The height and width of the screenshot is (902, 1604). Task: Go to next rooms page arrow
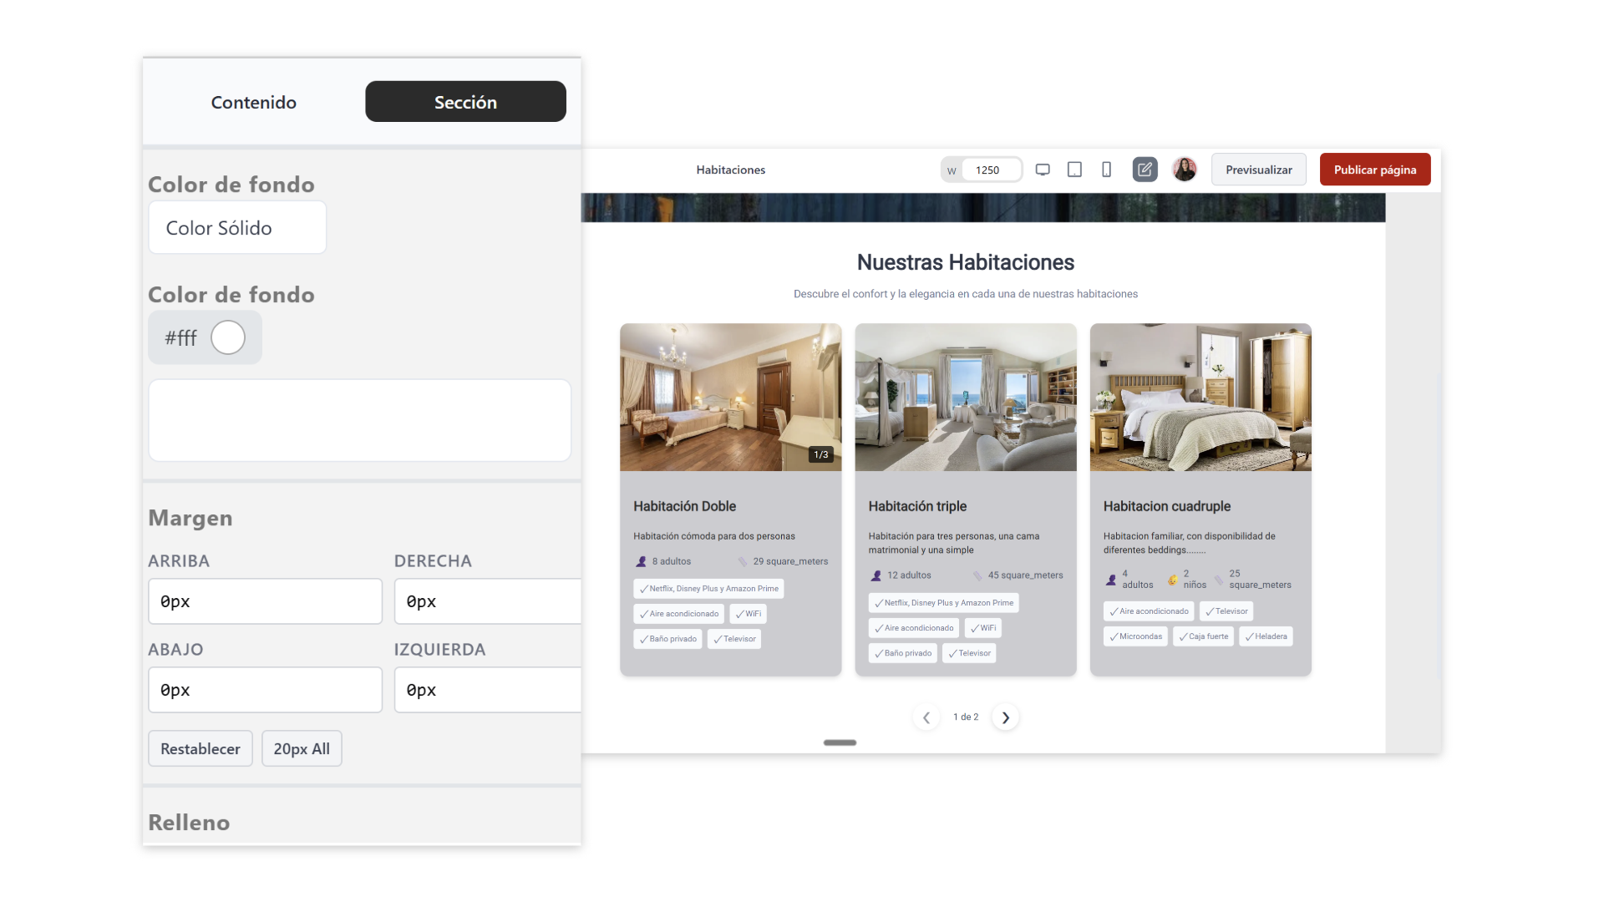pos(1005,717)
